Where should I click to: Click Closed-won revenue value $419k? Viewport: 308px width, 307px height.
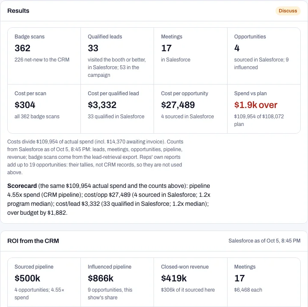(x=174, y=278)
